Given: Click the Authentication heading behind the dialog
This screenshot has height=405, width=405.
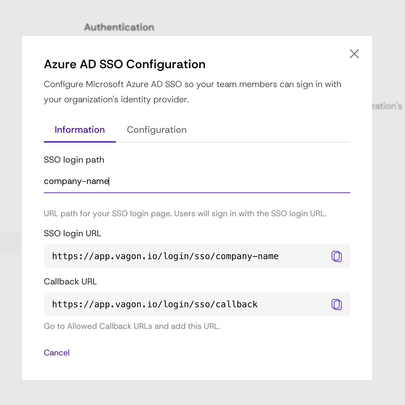Looking at the screenshot, I should point(119,27).
